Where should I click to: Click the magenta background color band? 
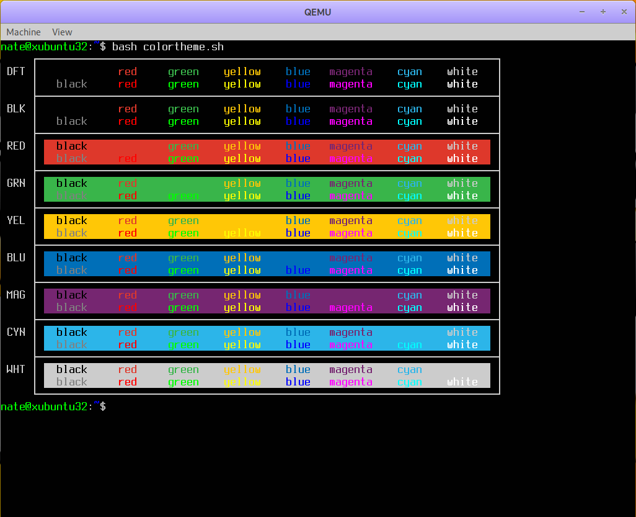pyautogui.click(x=267, y=301)
